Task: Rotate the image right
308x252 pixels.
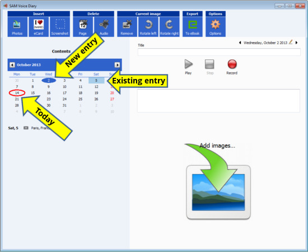Action: 169,27
